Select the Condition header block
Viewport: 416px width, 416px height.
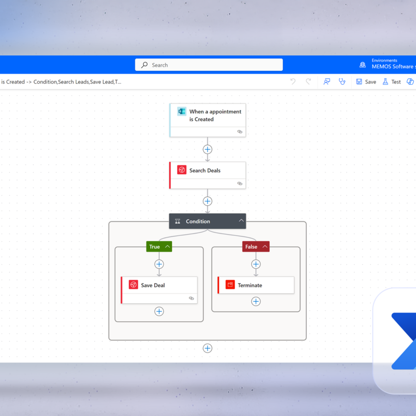[208, 221]
